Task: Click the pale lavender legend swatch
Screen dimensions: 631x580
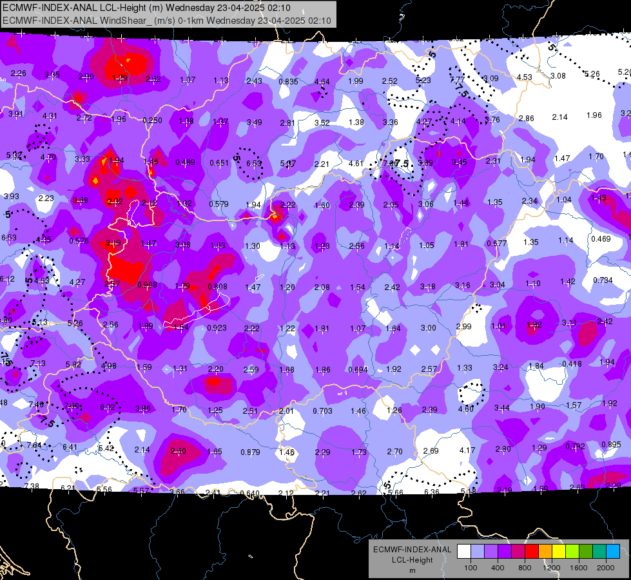Action: tap(478, 551)
